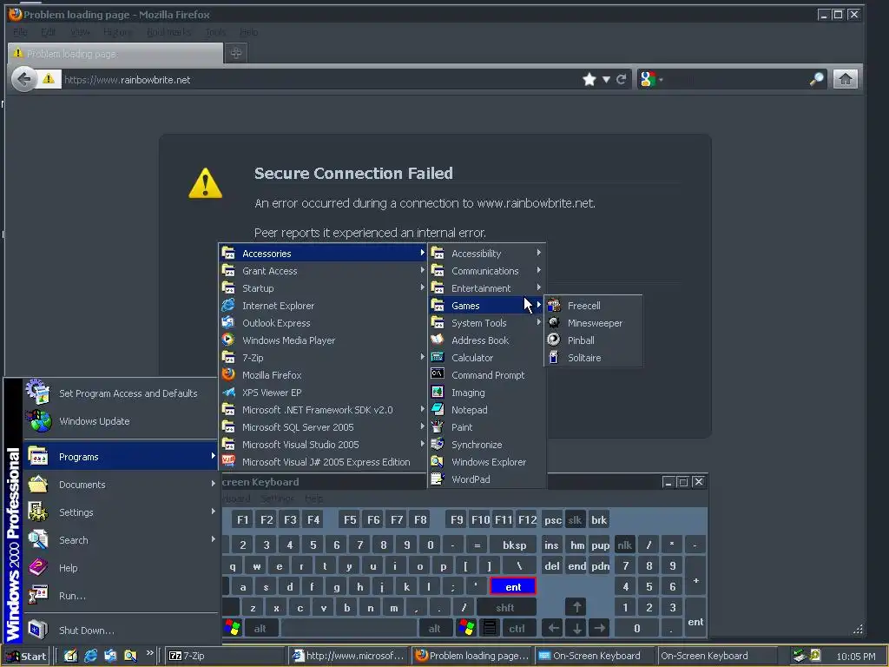The image size is (889, 667).
Task: Open Freecell from the Games submenu
Action: coord(593,306)
